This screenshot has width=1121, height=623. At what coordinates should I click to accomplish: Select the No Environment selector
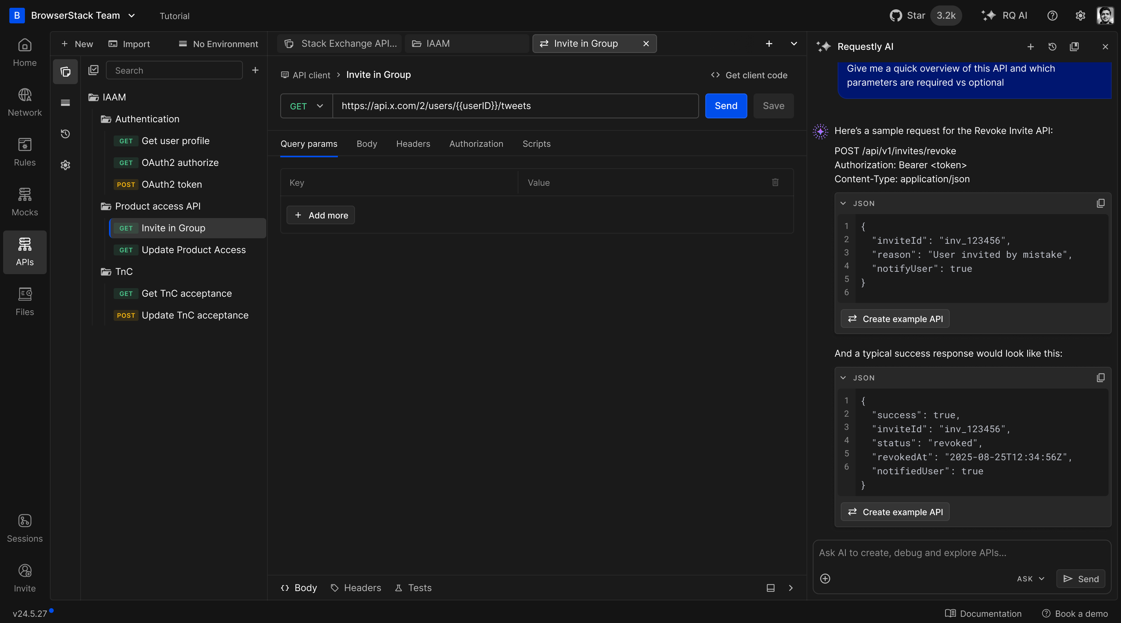click(218, 44)
